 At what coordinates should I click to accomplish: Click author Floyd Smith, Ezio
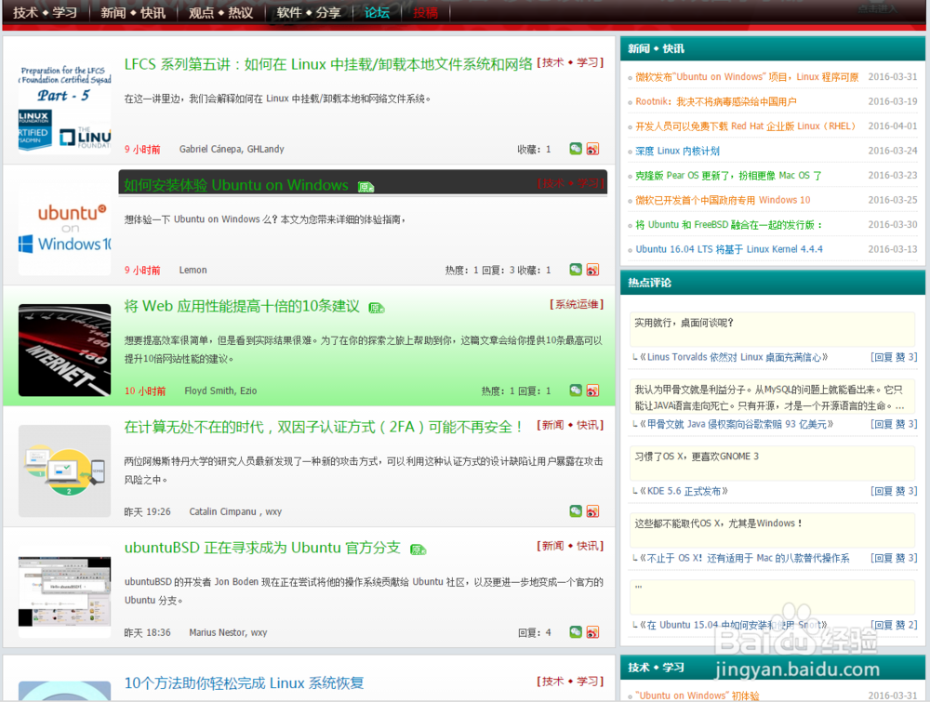[220, 391]
